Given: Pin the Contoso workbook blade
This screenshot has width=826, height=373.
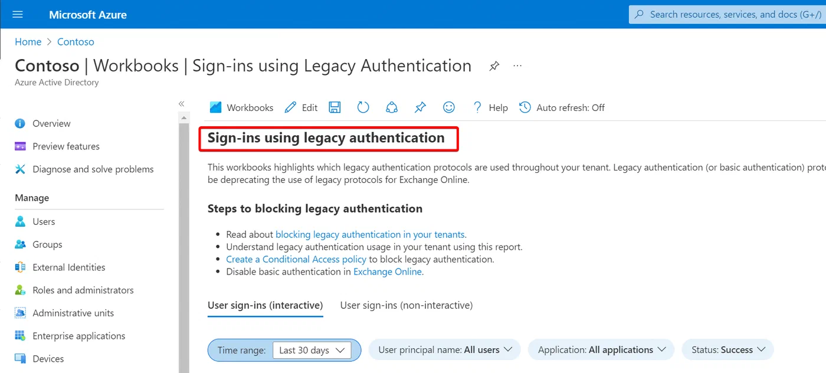Looking at the screenshot, I should pos(494,66).
